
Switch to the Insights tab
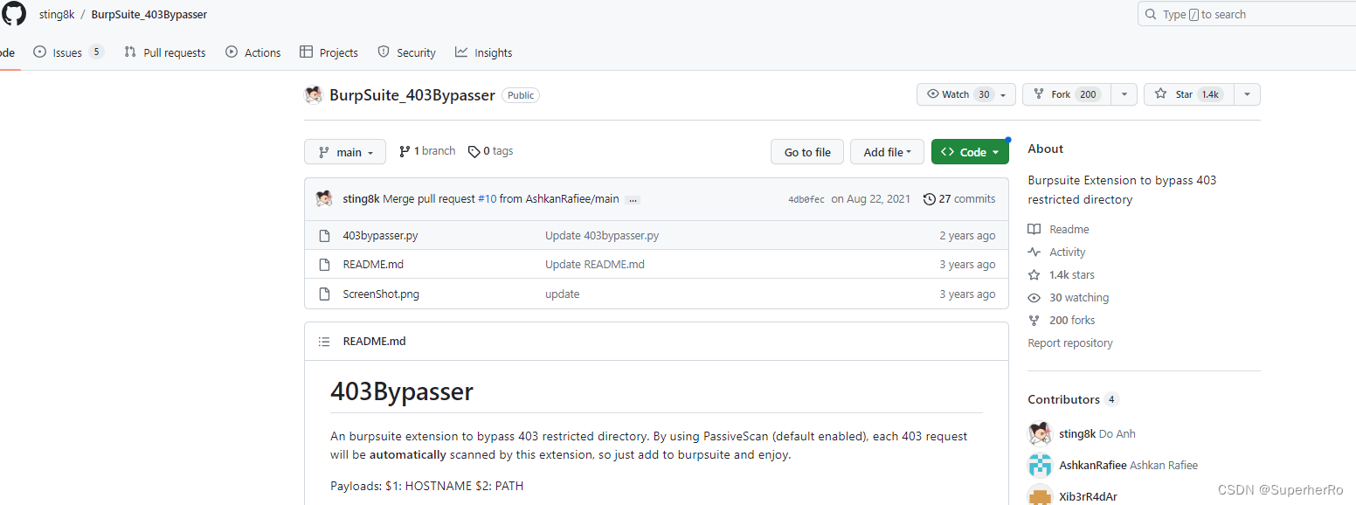pos(484,52)
